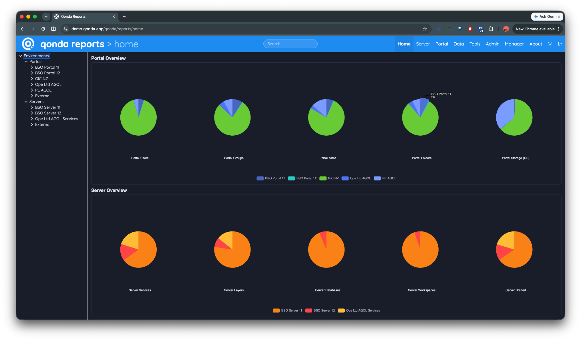Click the Qonda logo icon

(x=28, y=44)
